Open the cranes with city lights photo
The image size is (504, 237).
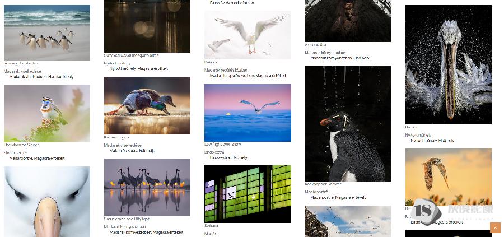[147, 187]
